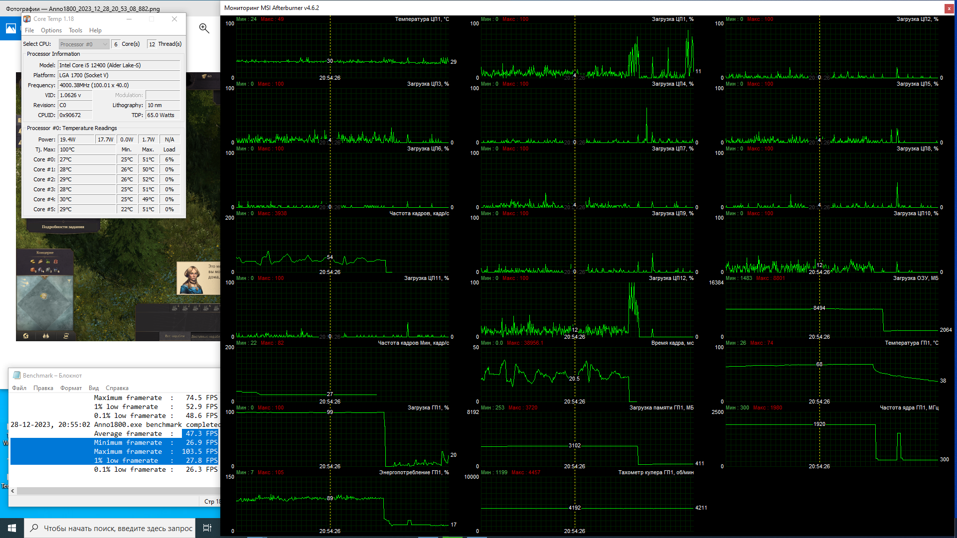The width and height of the screenshot is (957, 538).
Task: Click the zoom magnifier in Photos
Action: (x=204, y=28)
